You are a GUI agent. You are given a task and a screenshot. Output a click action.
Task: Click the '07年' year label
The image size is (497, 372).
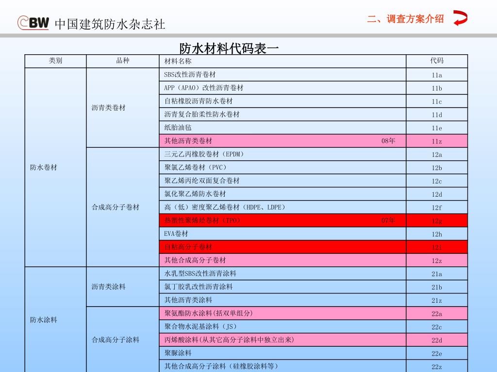[388, 220]
